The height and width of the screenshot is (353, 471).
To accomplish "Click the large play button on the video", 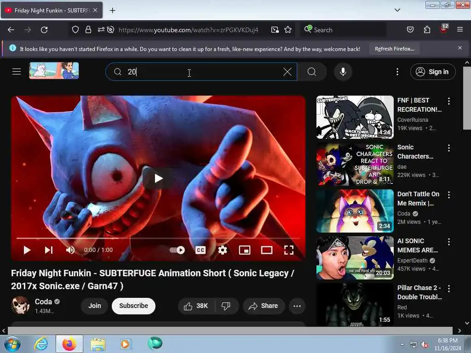I will pyautogui.click(x=158, y=178).
